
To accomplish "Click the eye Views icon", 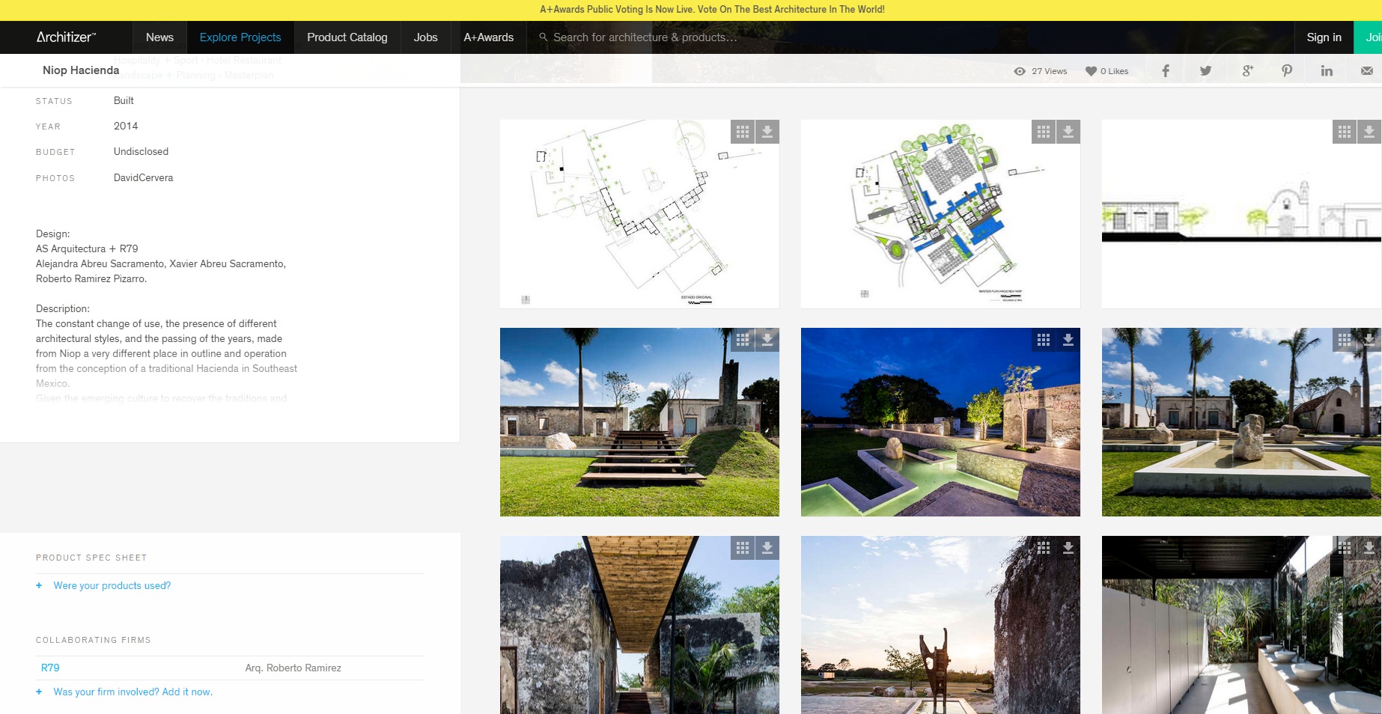I will pyautogui.click(x=1020, y=71).
